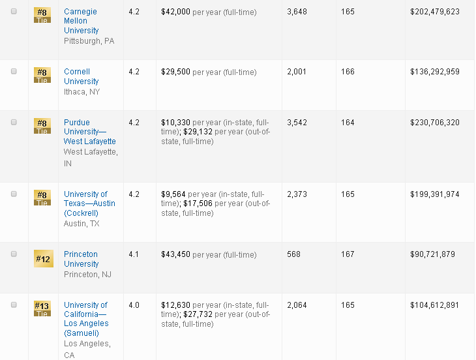Toggle the UCLA Samueli row checkbox
This screenshot has height=360, width=476.
14,305
